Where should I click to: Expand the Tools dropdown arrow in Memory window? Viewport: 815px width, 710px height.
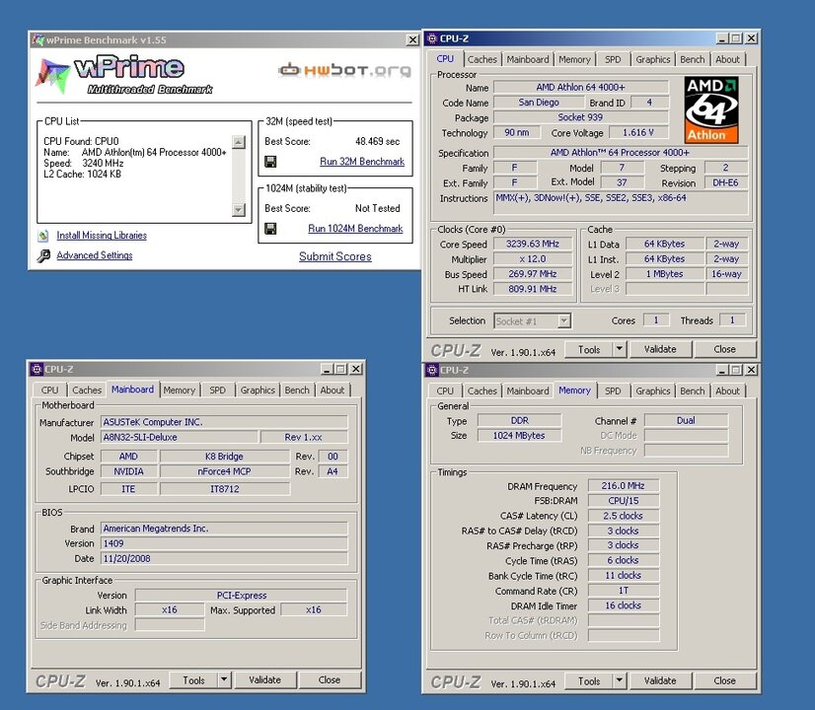click(x=619, y=680)
